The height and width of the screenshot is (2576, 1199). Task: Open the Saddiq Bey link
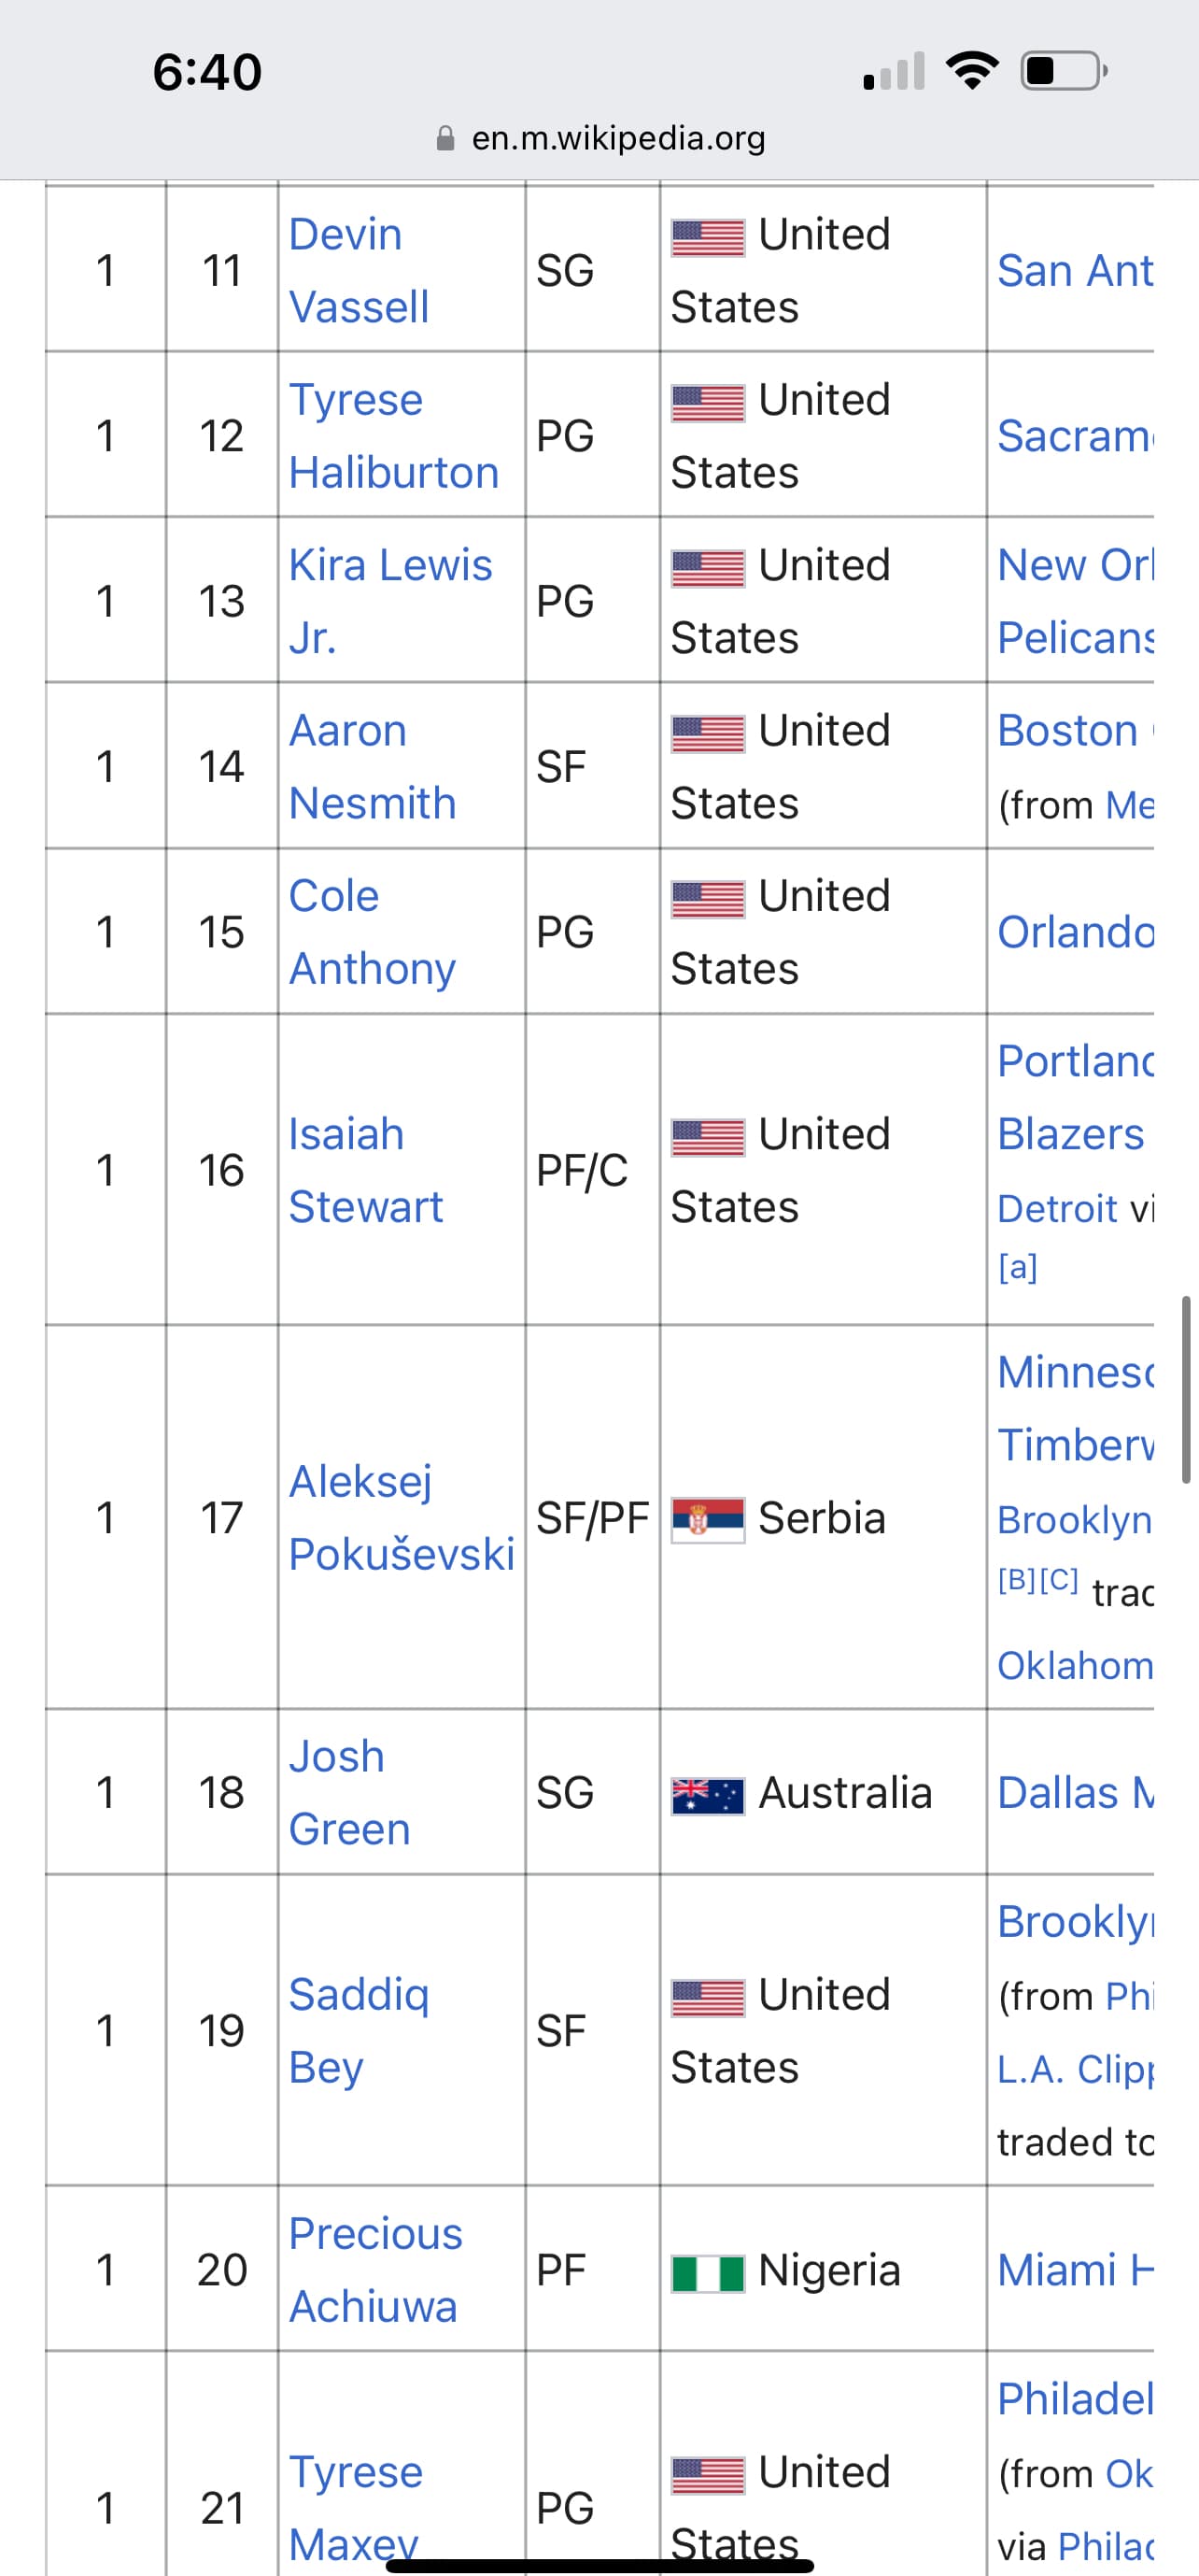[x=359, y=2030]
